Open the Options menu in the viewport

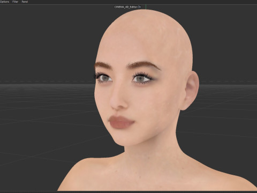[x=4, y=2]
